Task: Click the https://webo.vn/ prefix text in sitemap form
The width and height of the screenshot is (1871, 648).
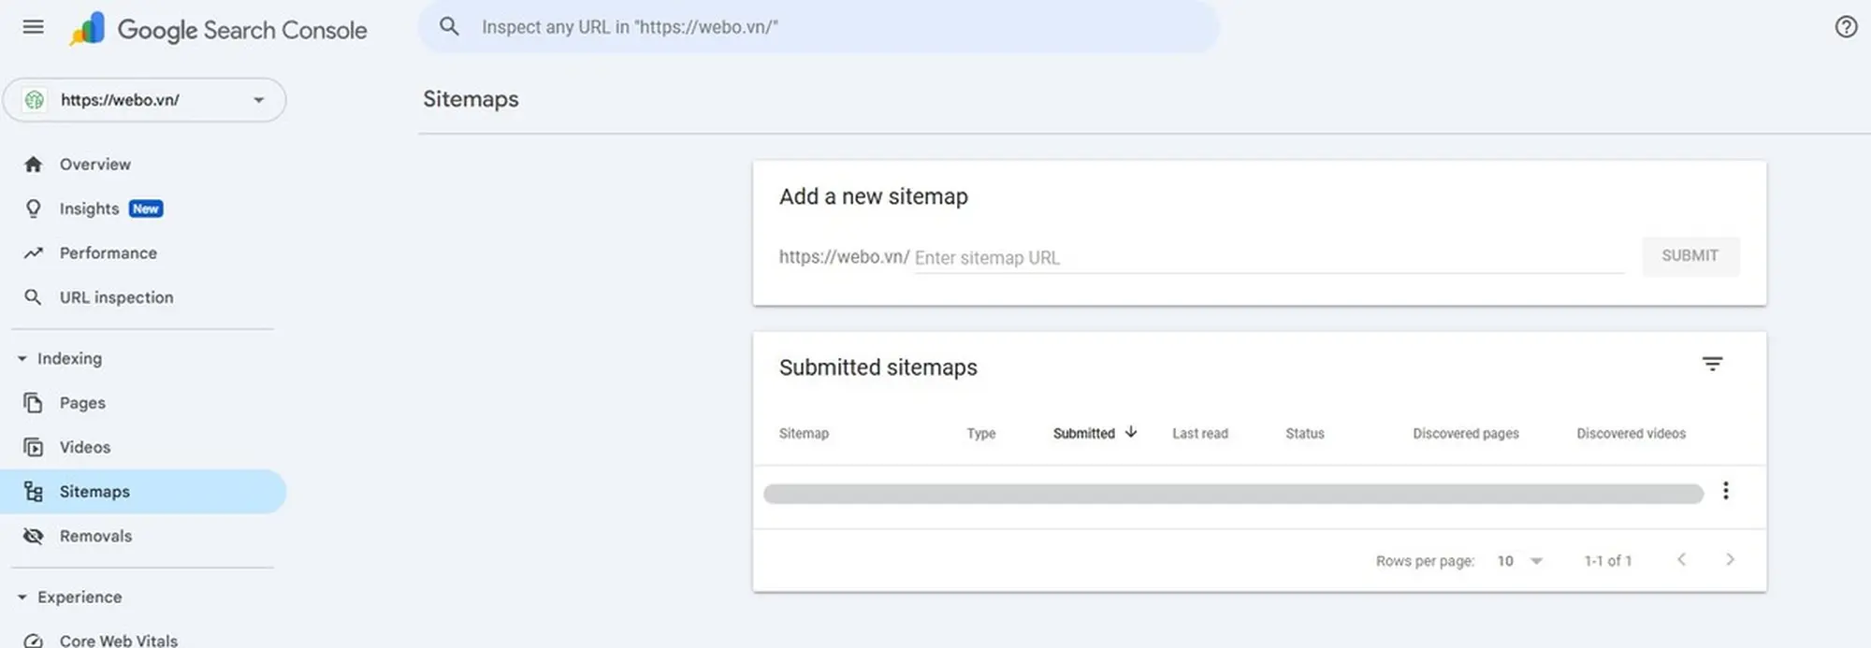Action: tap(844, 257)
